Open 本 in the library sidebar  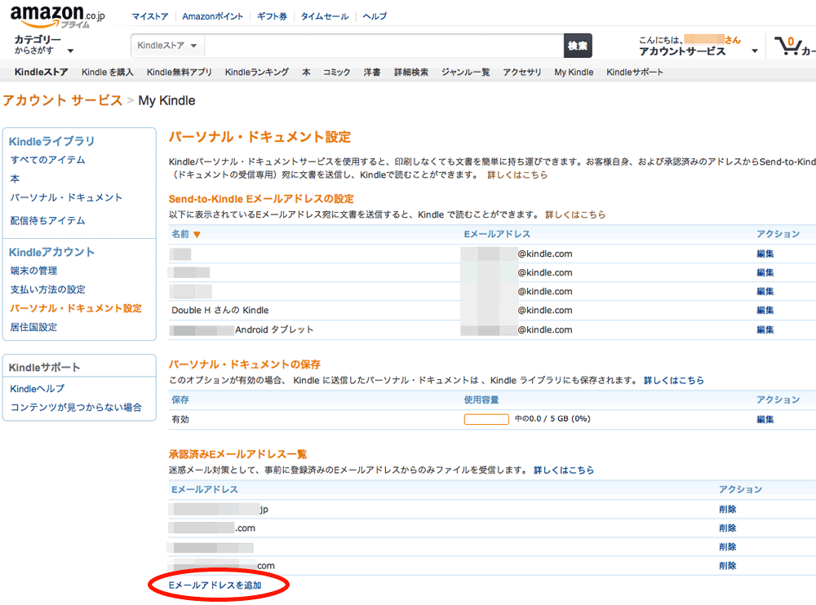tap(15, 179)
